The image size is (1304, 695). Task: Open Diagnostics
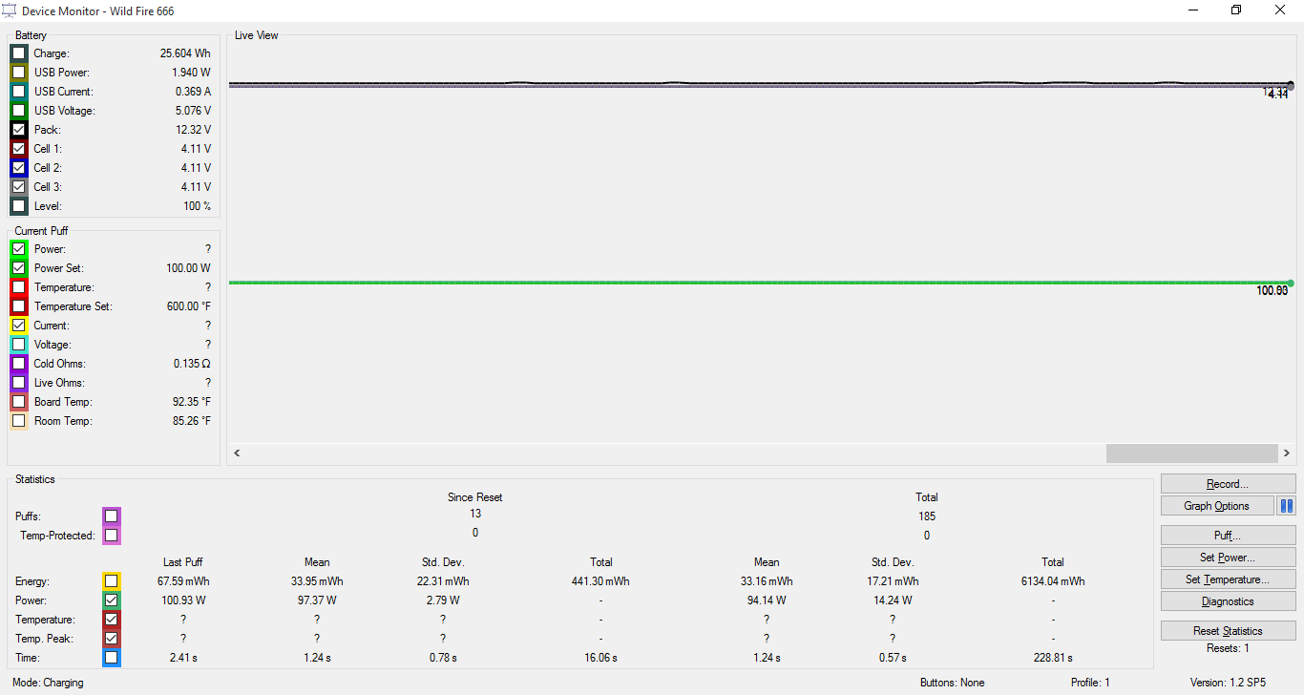click(1228, 601)
